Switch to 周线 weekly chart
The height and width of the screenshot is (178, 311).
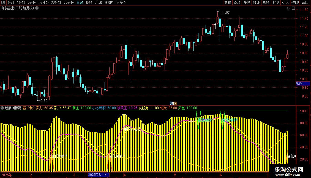click(x=89, y=2)
